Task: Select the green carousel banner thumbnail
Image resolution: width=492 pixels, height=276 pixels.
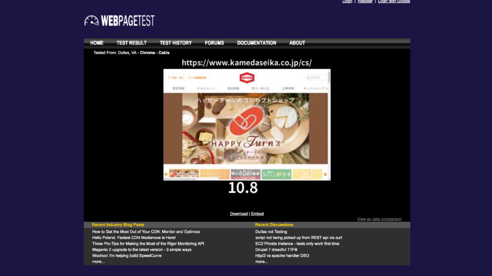Action: pos(276,174)
